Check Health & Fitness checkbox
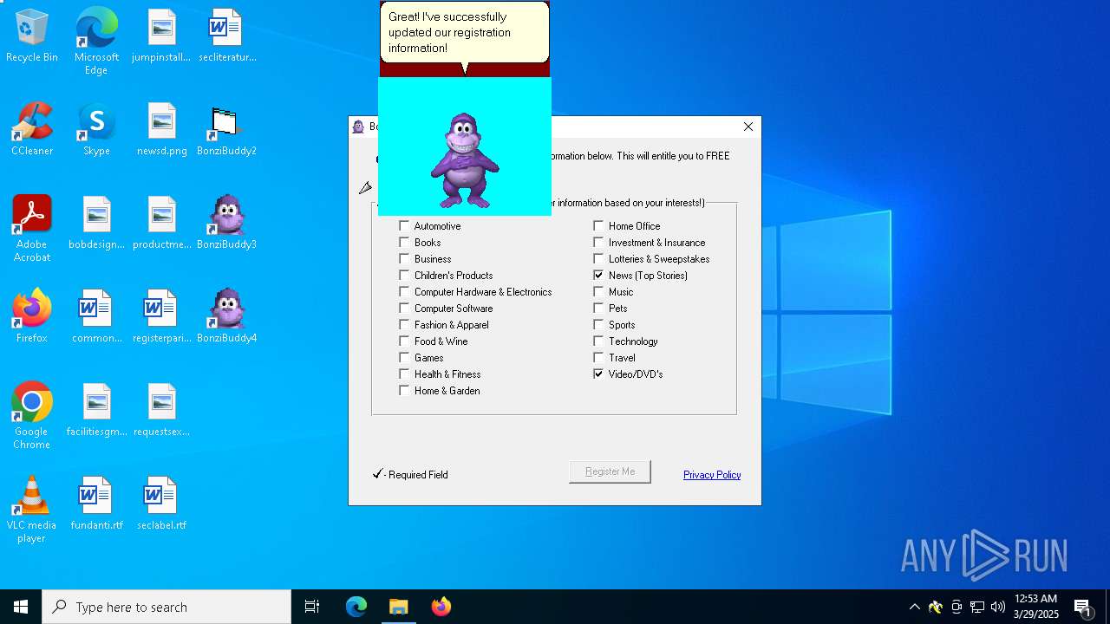1110x624 pixels. (404, 374)
